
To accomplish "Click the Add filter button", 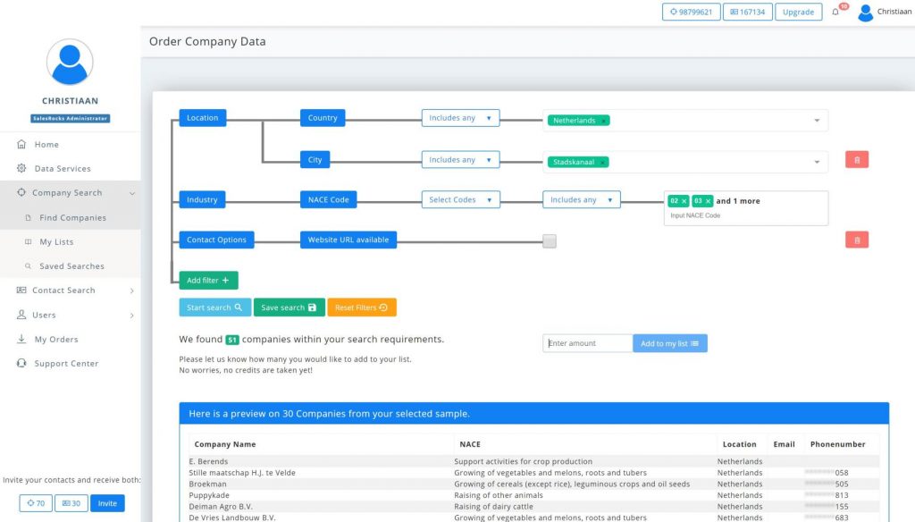I will click(x=208, y=281).
